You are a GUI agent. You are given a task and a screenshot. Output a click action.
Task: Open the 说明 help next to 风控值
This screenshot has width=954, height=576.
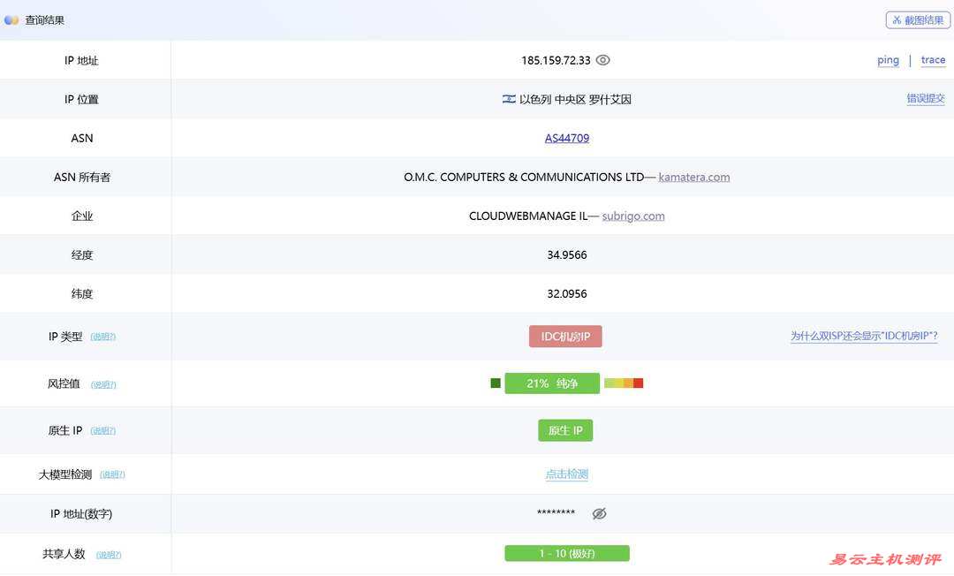tap(103, 384)
